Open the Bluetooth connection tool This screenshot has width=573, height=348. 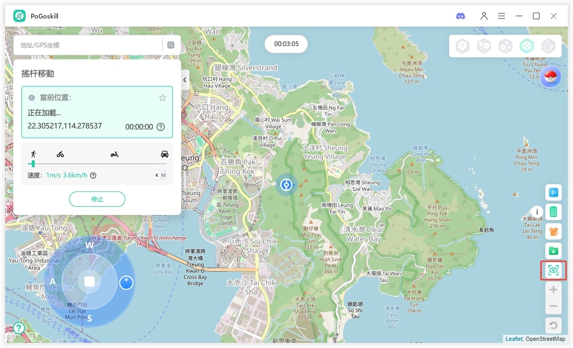coord(553,192)
